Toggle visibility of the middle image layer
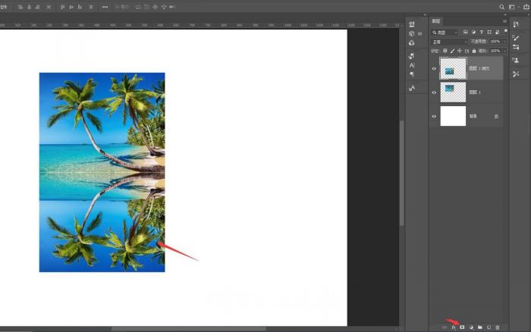 tap(434, 92)
